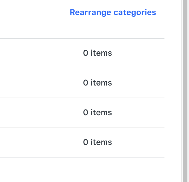Click the empty area of the first category row
The width and height of the screenshot is (189, 182).
(39, 53)
